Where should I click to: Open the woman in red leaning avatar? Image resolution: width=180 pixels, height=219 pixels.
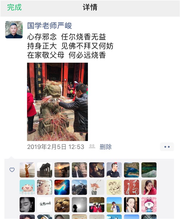(149, 187)
